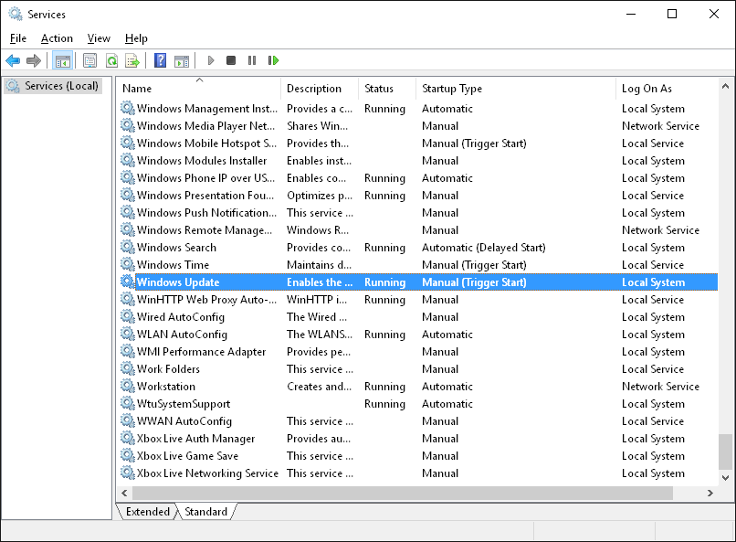This screenshot has width=736, height=542.
Task: Switch to the Extended tab
Action: coord(147,512)
